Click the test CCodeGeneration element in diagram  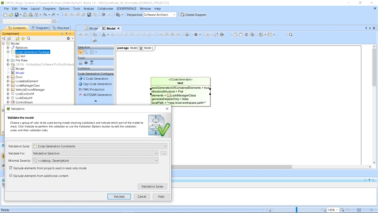click(181, 92)
